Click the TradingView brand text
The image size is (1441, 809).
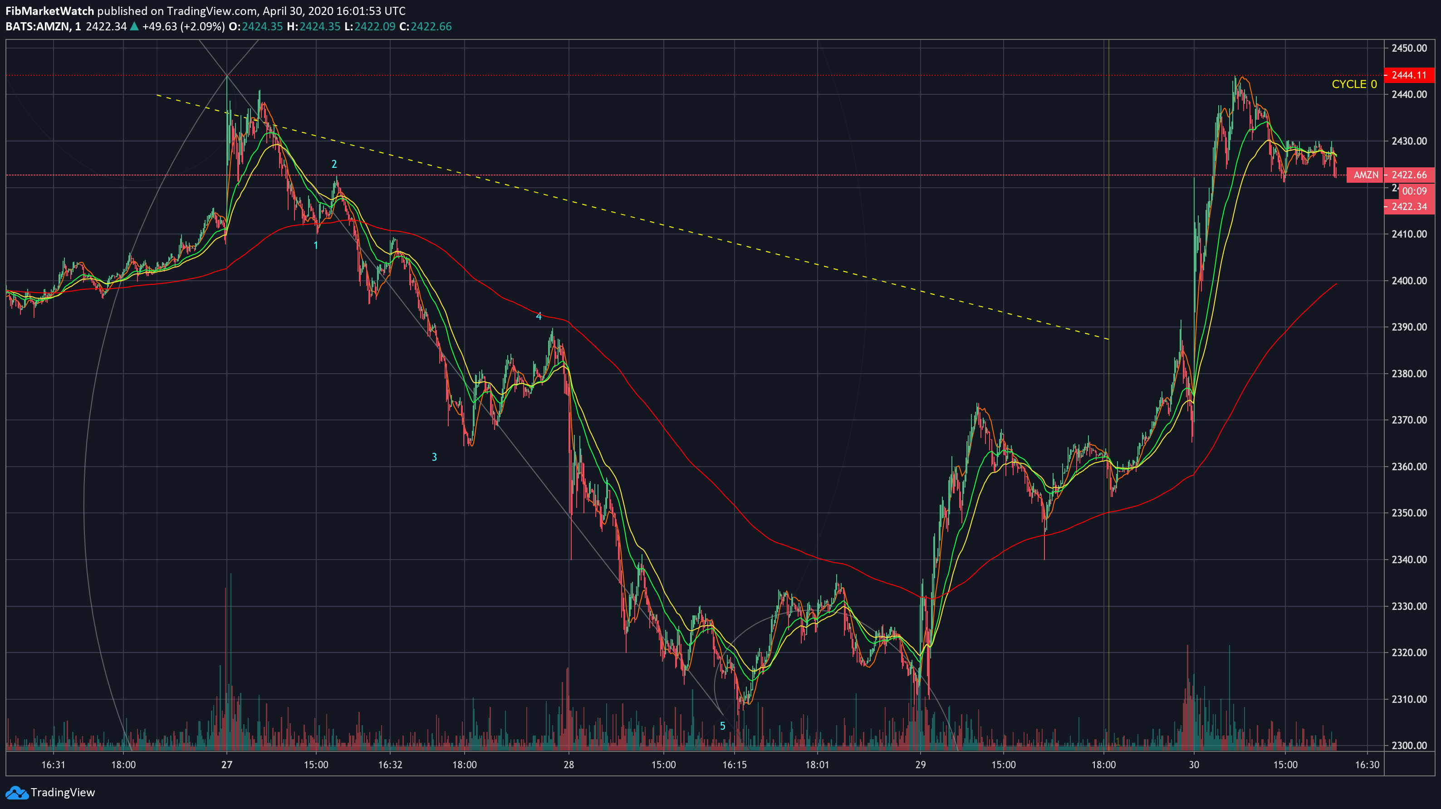point(63,792)
